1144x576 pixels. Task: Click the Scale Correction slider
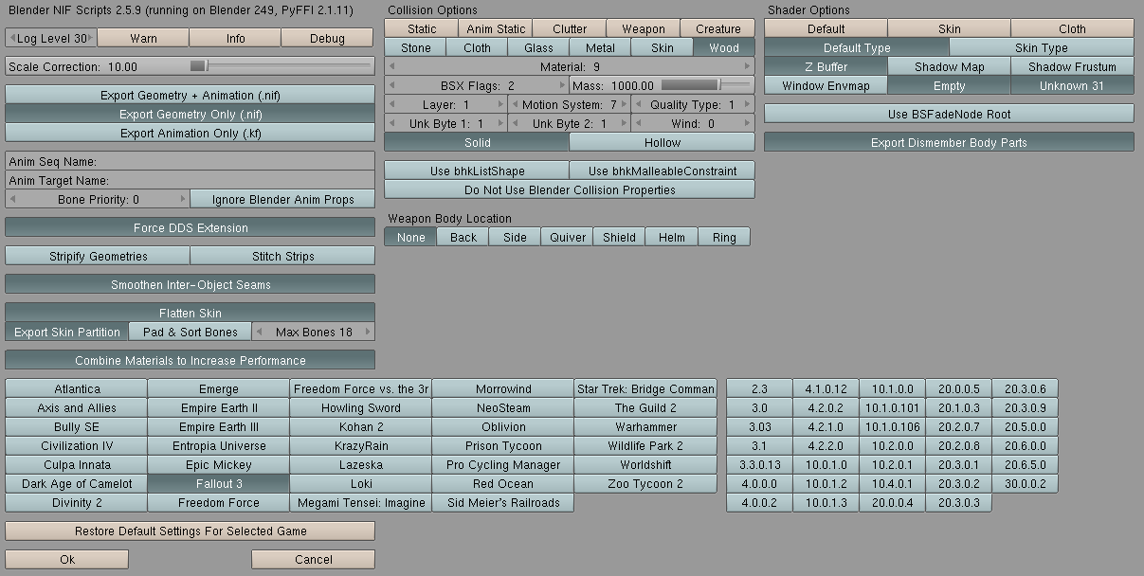190,66
